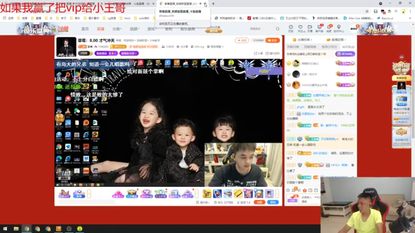This screenshot has width=415, height=233.
Task: Open the pink gem activity icon
Action: [118, 194]
